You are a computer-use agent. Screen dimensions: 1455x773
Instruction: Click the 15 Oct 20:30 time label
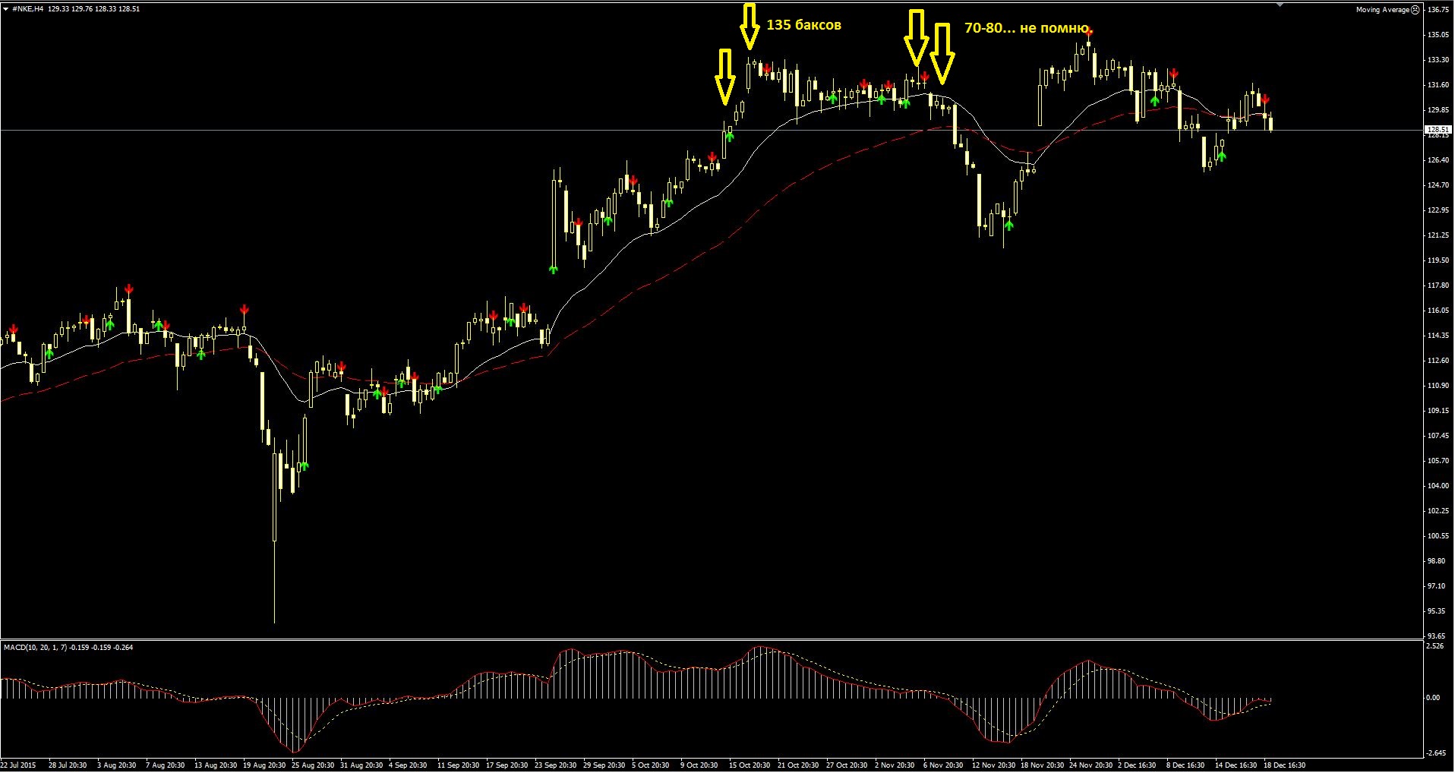click(x=750, y=765)
